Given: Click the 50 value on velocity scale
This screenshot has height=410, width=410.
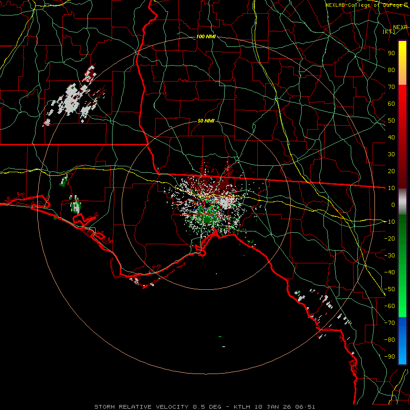Looking at the screenshot, I should 391,121.
